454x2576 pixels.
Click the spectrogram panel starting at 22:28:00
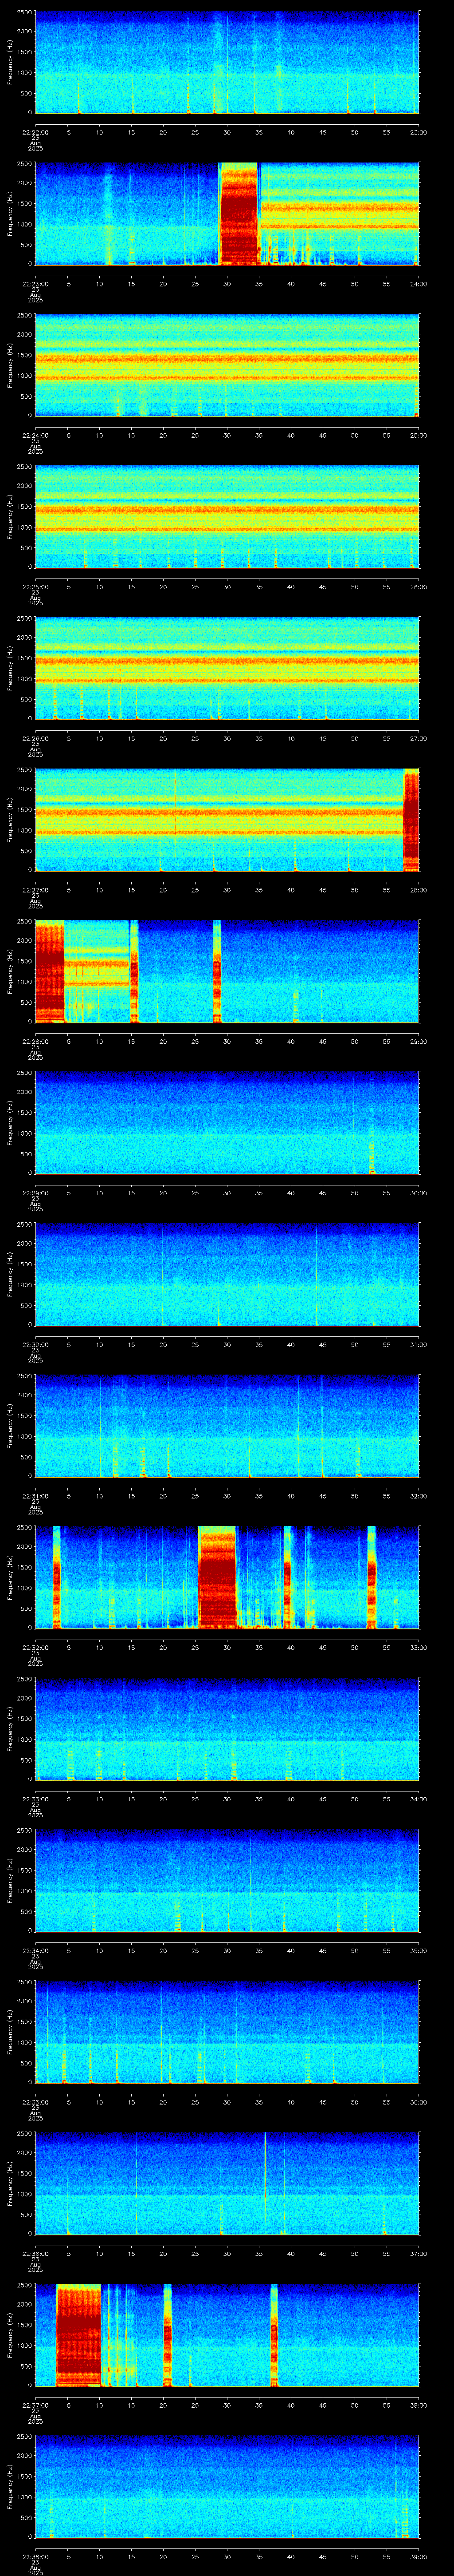(x=227, y=971)
